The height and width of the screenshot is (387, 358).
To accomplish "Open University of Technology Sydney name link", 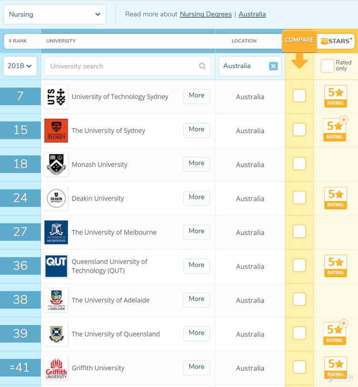I will 120,97.
